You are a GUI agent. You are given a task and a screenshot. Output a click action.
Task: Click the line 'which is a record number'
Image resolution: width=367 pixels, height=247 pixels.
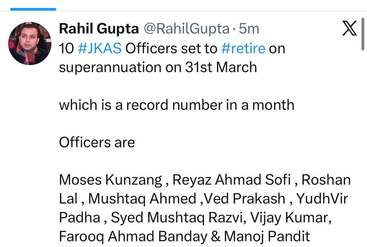177,105
